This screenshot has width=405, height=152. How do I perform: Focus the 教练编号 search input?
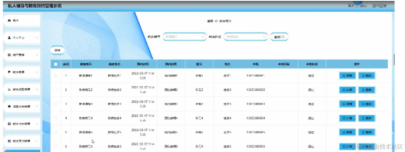tap(184, 37)
